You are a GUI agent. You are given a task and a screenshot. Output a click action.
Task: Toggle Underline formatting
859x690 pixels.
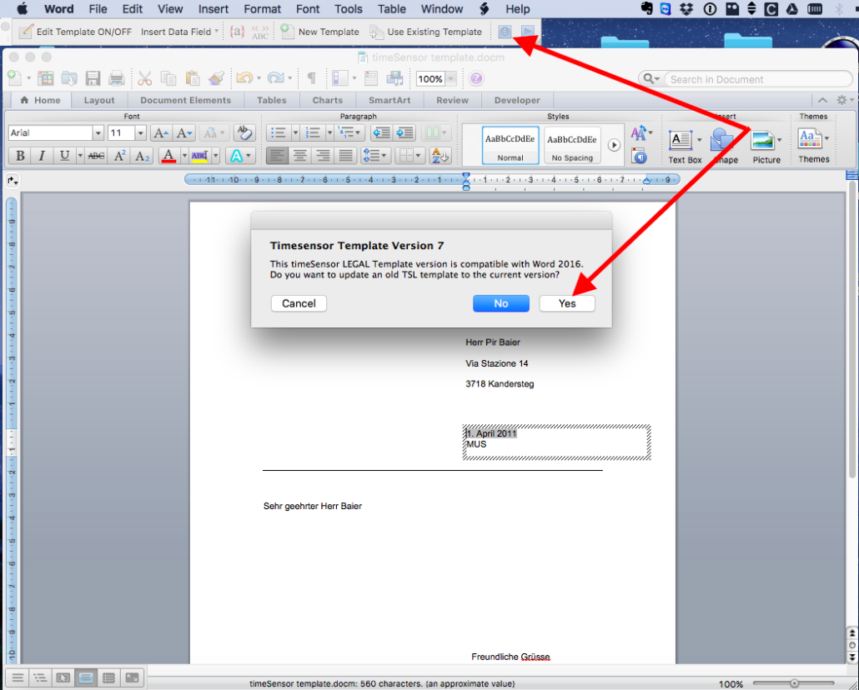click(65, 156)
